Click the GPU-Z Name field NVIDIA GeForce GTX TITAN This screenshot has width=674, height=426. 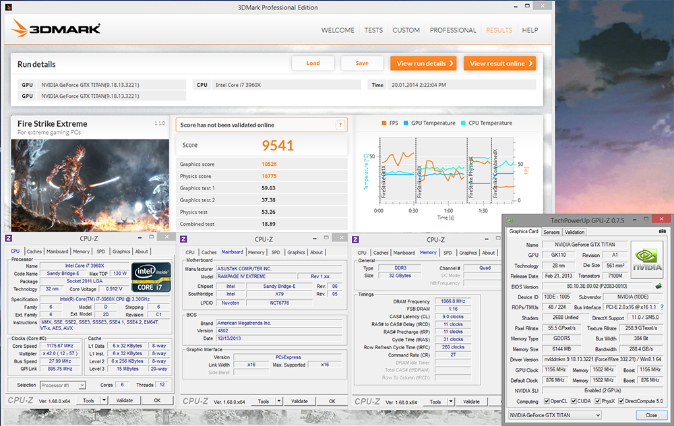pos(584,245)
